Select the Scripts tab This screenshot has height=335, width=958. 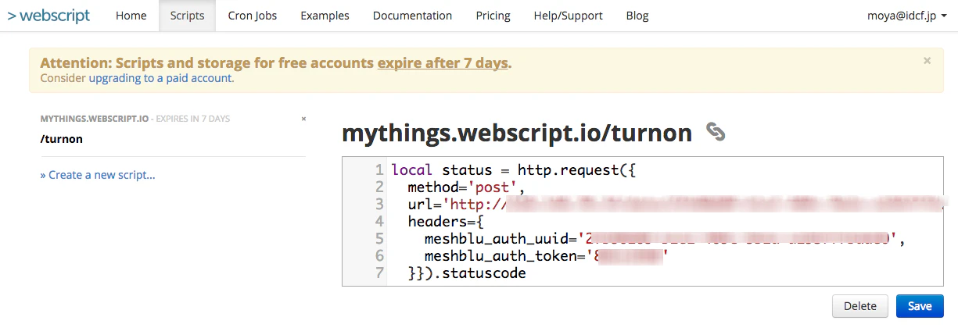pos(187,16)
